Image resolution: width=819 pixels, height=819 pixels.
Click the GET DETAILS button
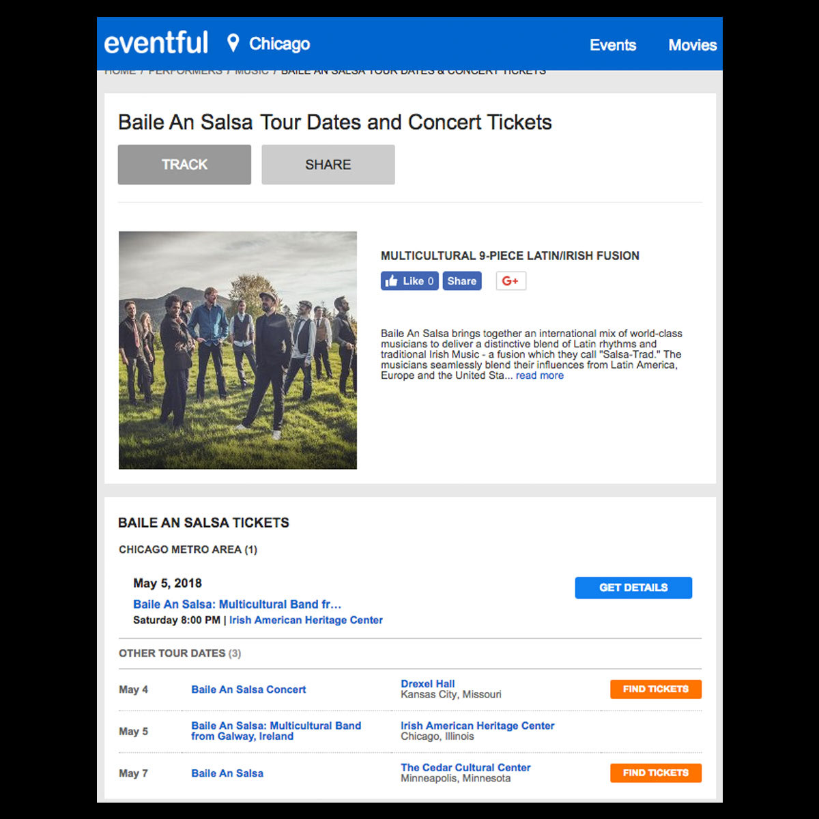(x=633, y=588)
